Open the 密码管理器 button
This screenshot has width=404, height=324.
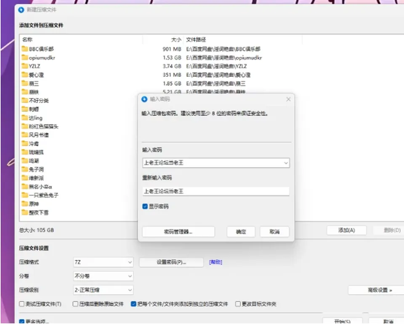coord(178,231)
